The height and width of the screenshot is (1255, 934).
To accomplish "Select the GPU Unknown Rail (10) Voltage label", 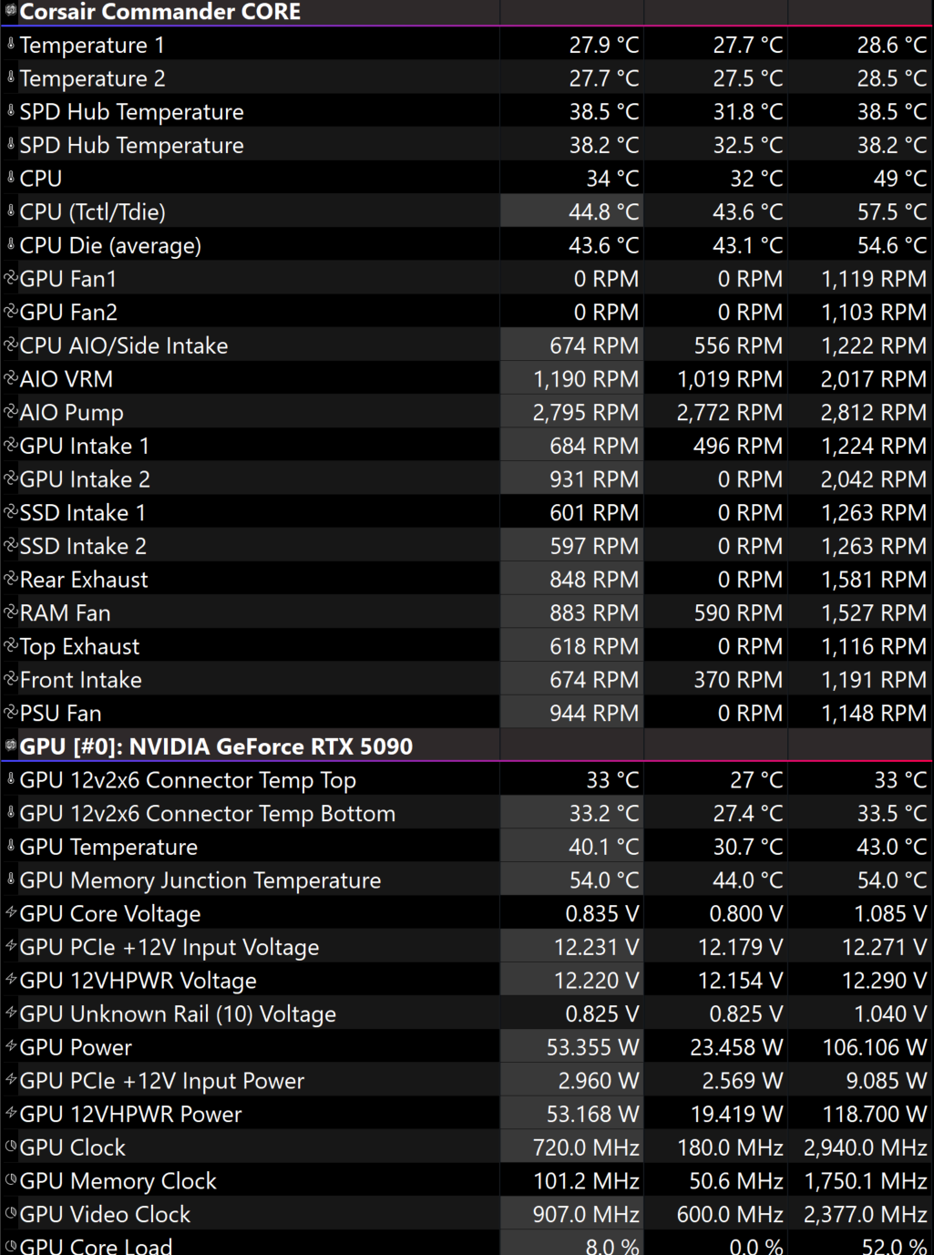I will [178, 1014].
